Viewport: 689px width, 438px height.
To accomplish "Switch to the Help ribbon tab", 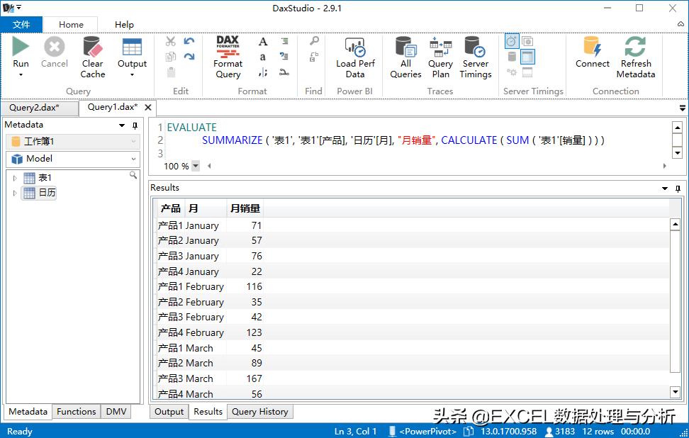I will click(x=124, y=25).
